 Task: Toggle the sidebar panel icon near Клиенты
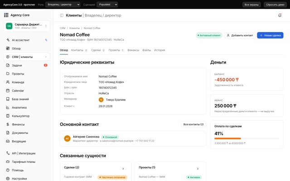pyautogui.click(x=62, y=15)
